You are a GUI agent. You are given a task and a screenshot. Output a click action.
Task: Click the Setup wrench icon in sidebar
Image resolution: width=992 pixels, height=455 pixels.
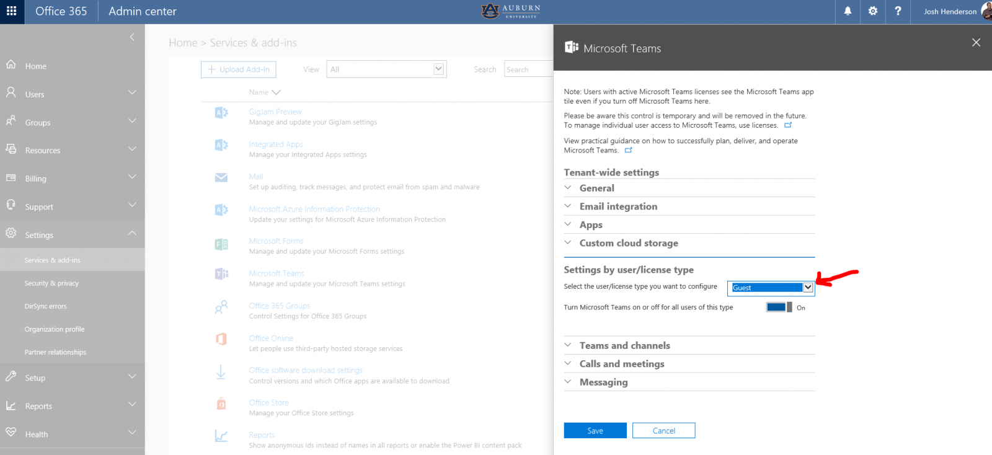(x=11, y=376)
